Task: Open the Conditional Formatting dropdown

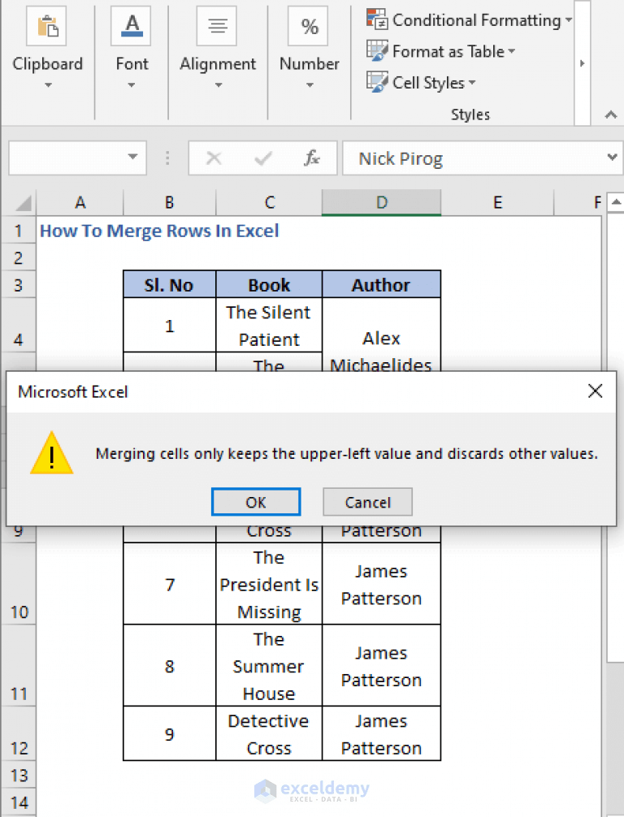Action: click(x=568, y=19)
